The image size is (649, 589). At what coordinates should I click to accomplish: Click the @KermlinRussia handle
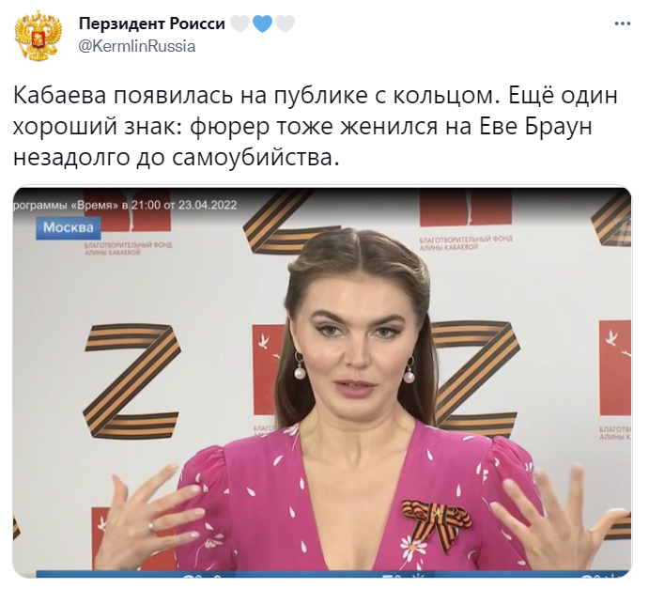[x=137, y=46]
